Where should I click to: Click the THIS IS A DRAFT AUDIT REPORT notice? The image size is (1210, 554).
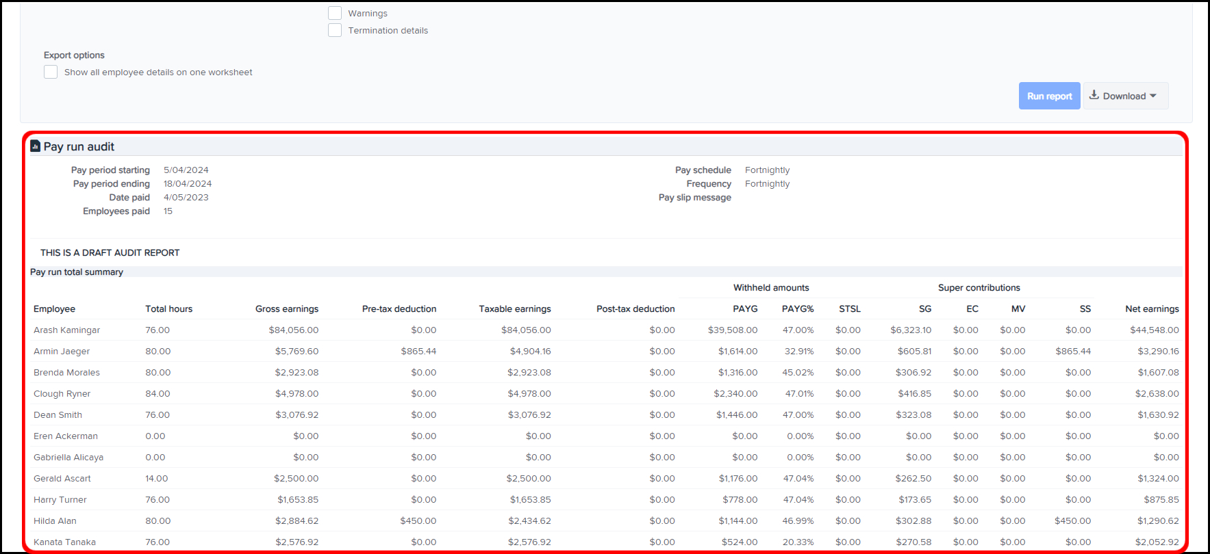(x=110, y=253)
